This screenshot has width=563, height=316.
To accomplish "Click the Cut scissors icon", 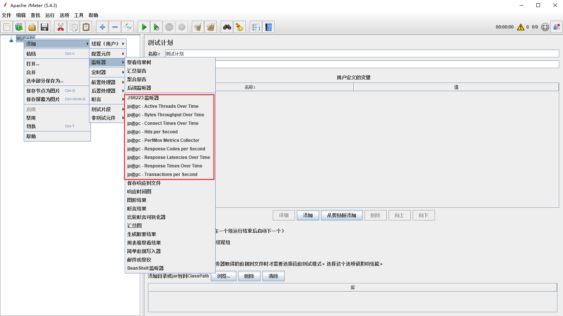I will pos(60,27).
